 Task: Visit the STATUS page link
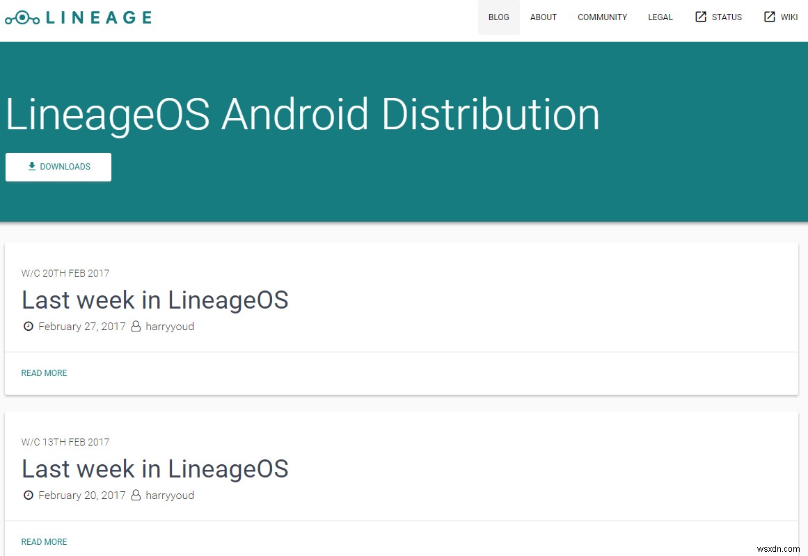725,17
